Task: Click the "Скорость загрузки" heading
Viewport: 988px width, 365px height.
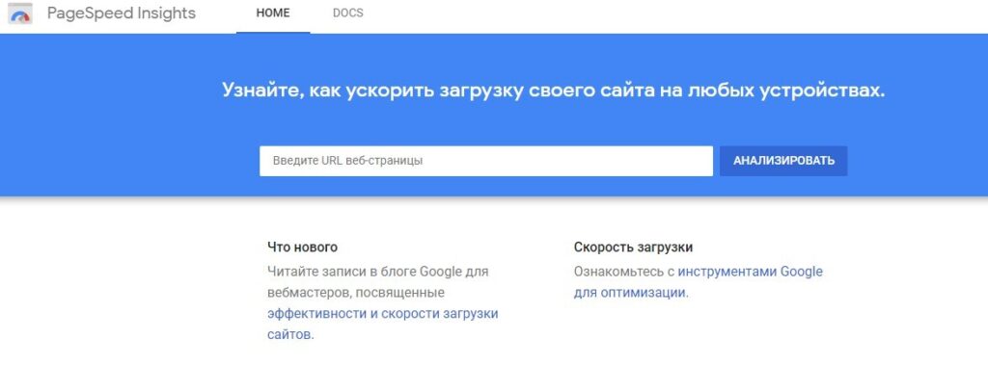Action: click(x=633, y=248)
